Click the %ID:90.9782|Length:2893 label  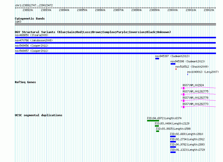click(x=187, y=144)
